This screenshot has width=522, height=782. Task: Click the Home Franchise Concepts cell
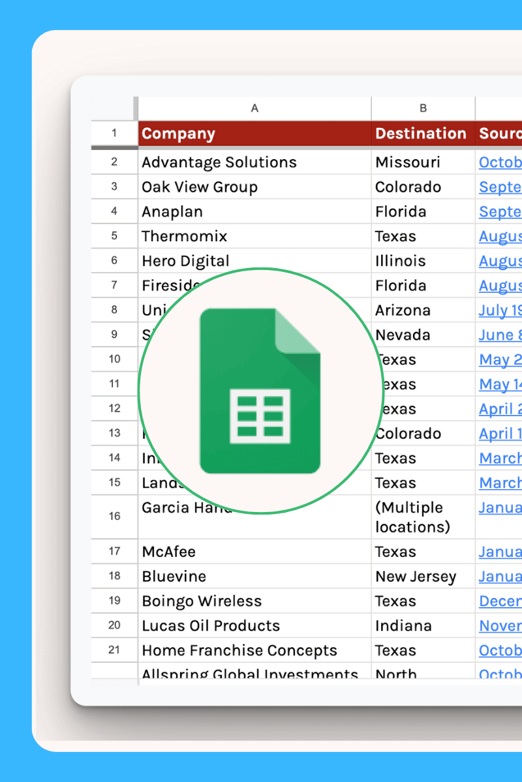tap(254, 650)
